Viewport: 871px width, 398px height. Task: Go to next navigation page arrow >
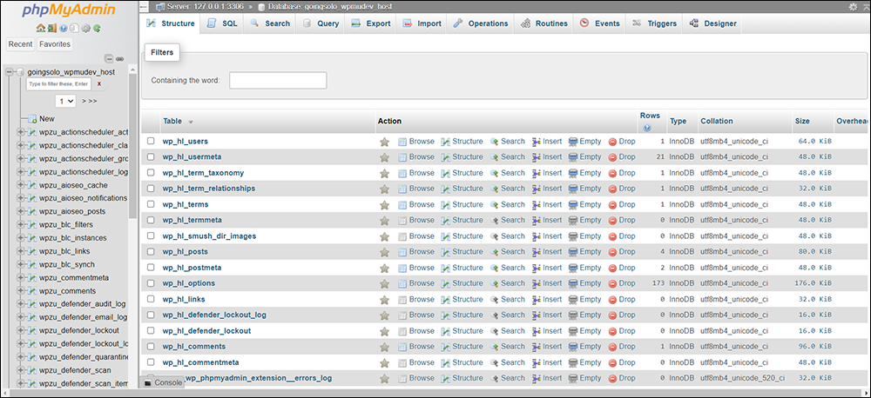84,101
